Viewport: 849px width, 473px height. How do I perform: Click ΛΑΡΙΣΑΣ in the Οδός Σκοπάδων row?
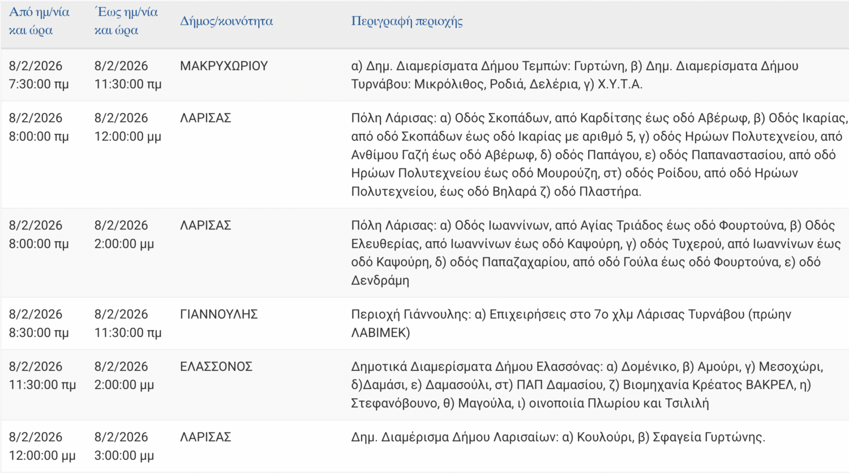tap(205, 118)
